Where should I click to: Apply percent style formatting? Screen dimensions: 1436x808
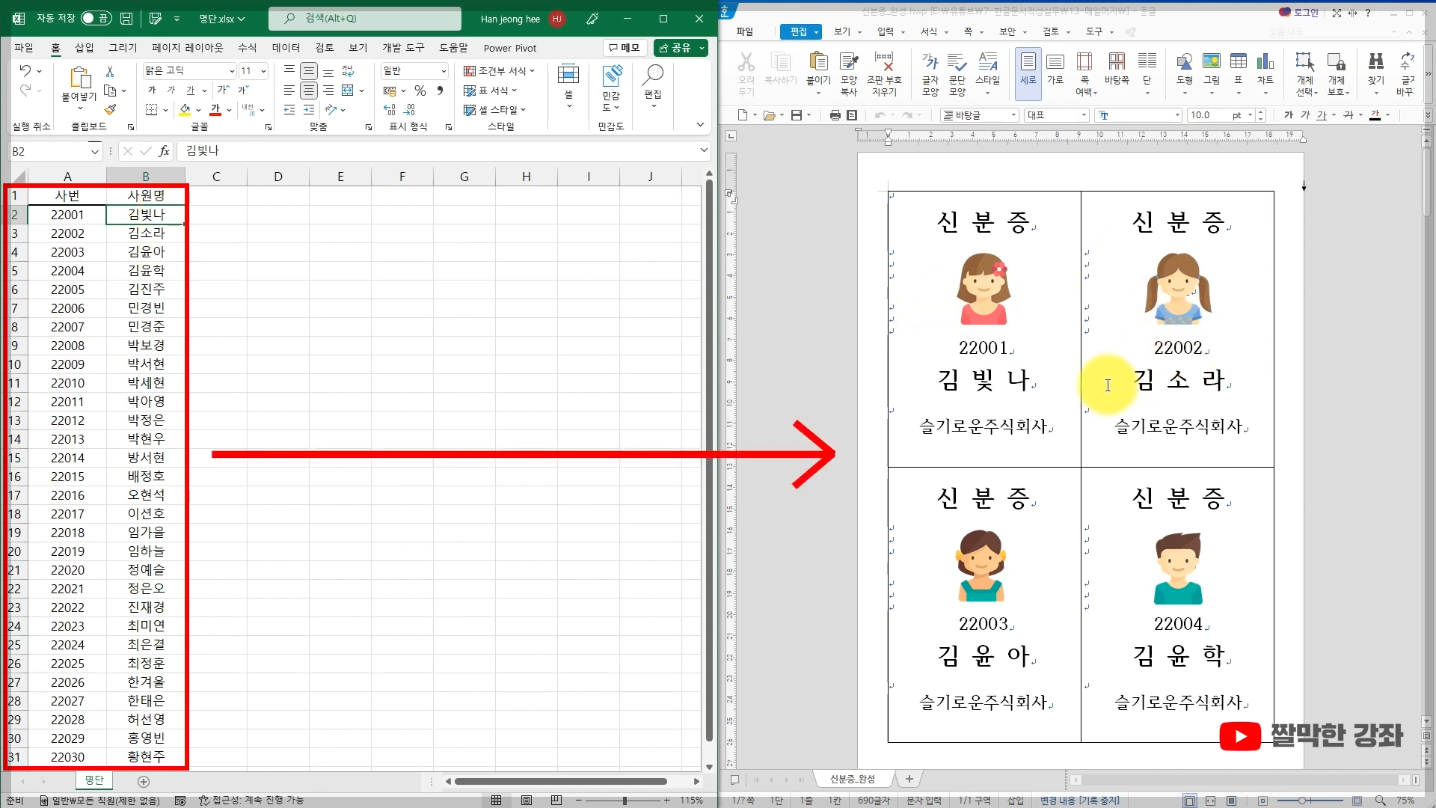(x=420, y=91)
